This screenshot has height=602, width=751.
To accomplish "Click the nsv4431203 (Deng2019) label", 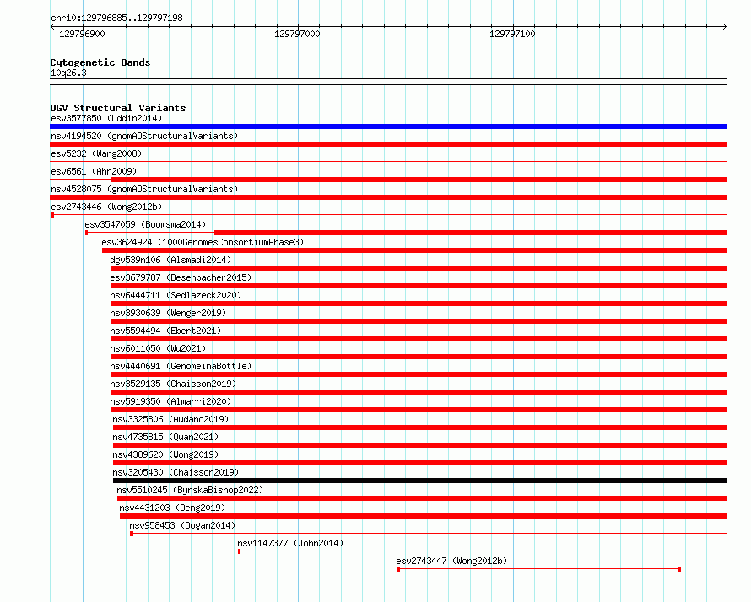I will click(172, 508).
